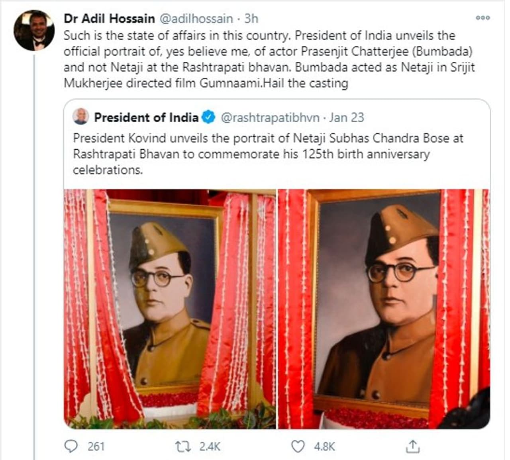Click the 2.4K retweets count
510x460 pixels.
210,446
